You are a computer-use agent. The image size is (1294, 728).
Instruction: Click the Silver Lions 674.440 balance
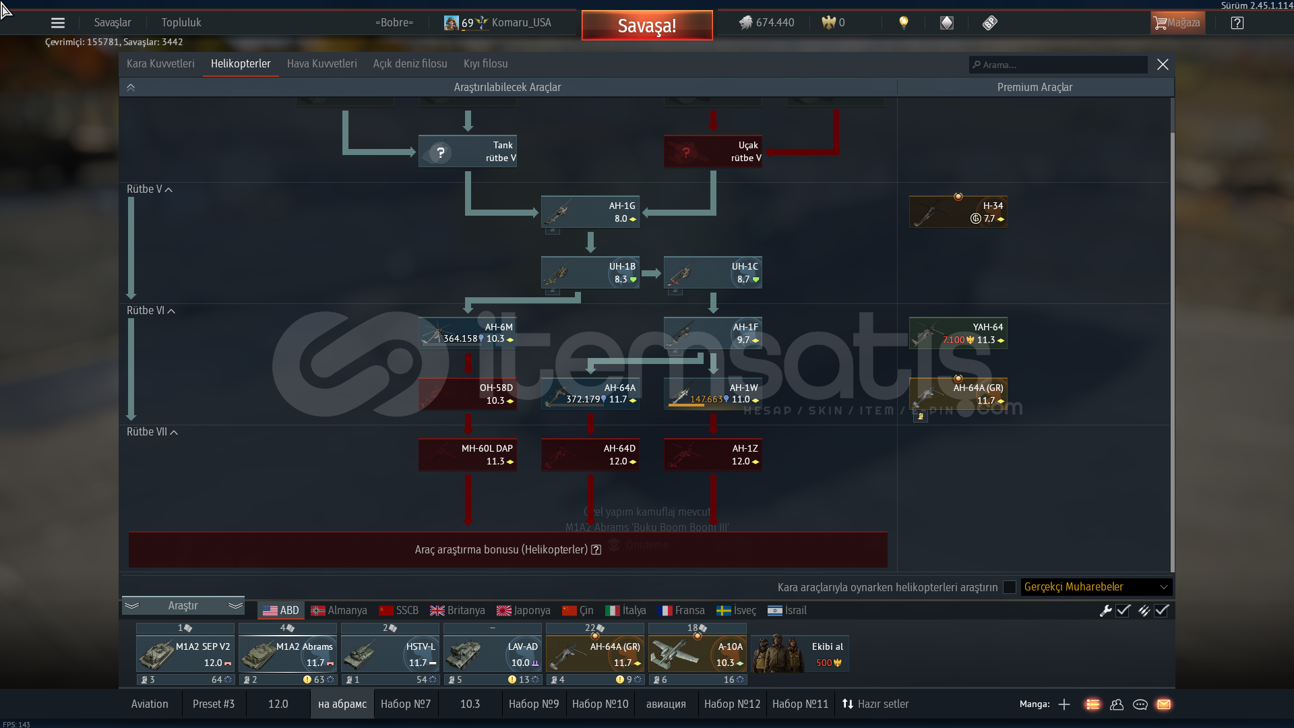(x=767, y=23)
